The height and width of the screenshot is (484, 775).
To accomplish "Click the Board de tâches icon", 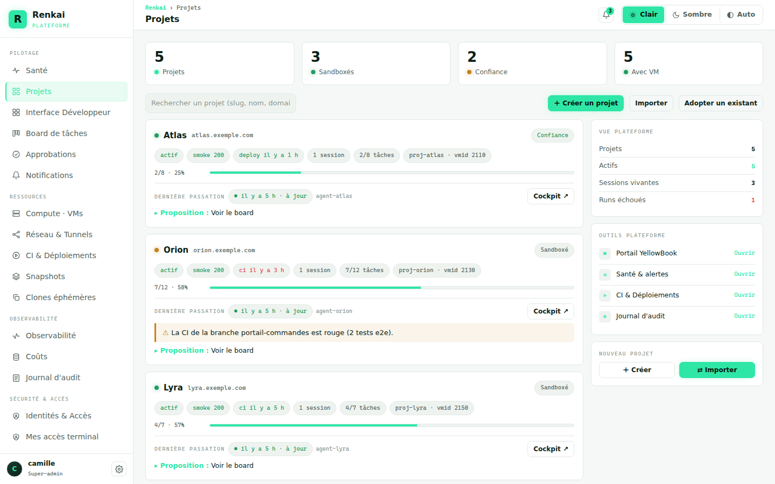I will tap(16, 133).
